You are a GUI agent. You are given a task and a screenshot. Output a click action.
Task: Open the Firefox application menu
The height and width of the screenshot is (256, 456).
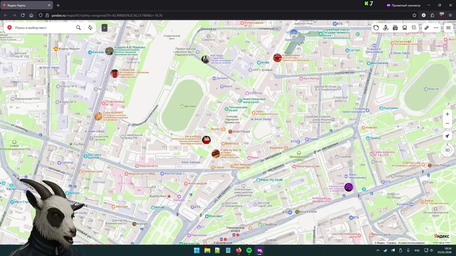450,15
